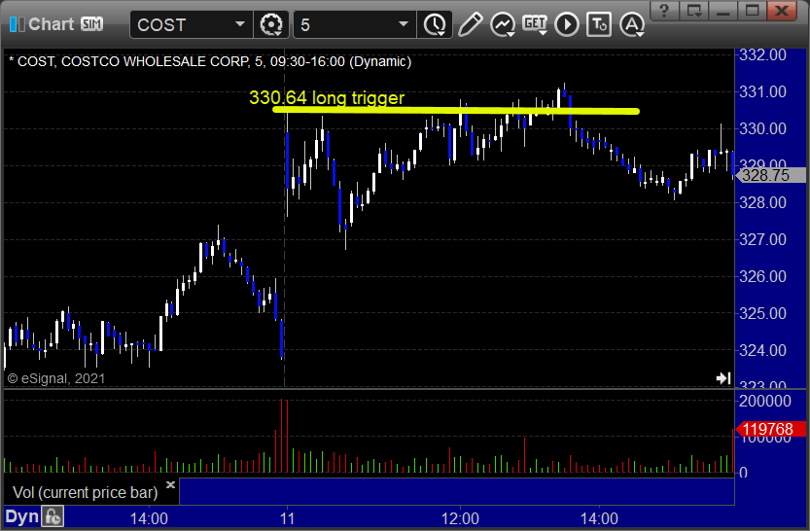Viewport: 810px width, 531px height.
Task: Click the Chart window icon
Action: click(x=17, y=24)
